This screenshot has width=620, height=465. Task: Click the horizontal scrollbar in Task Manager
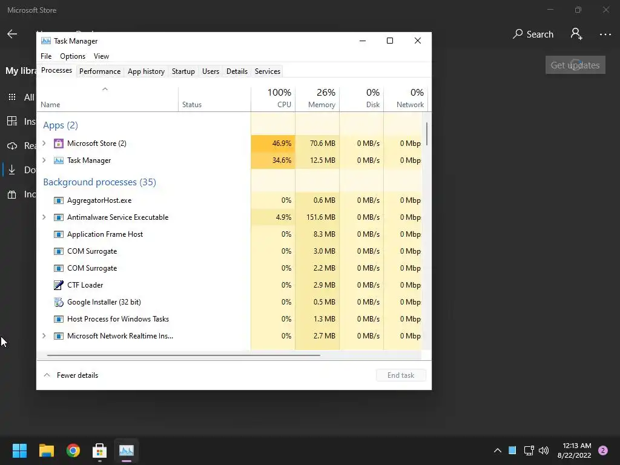point(183,355)
